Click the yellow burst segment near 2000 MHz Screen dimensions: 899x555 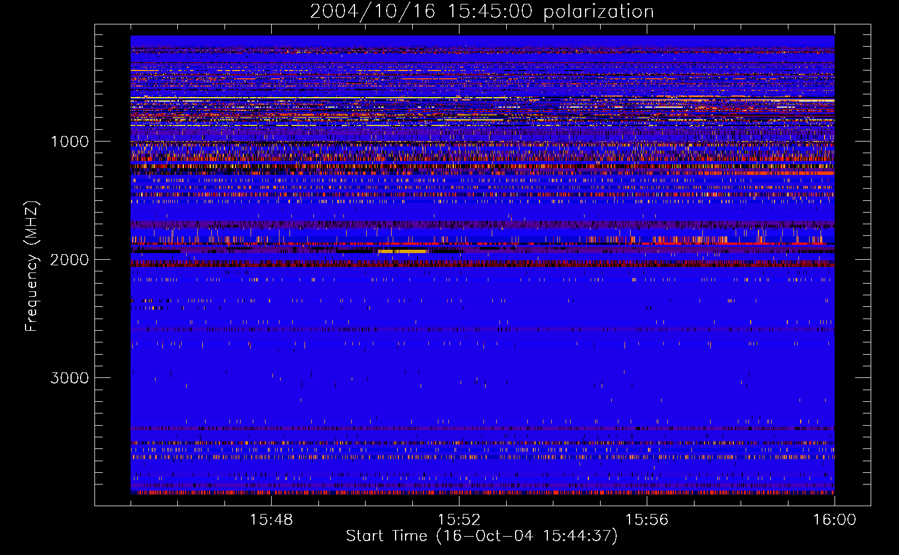402,251
